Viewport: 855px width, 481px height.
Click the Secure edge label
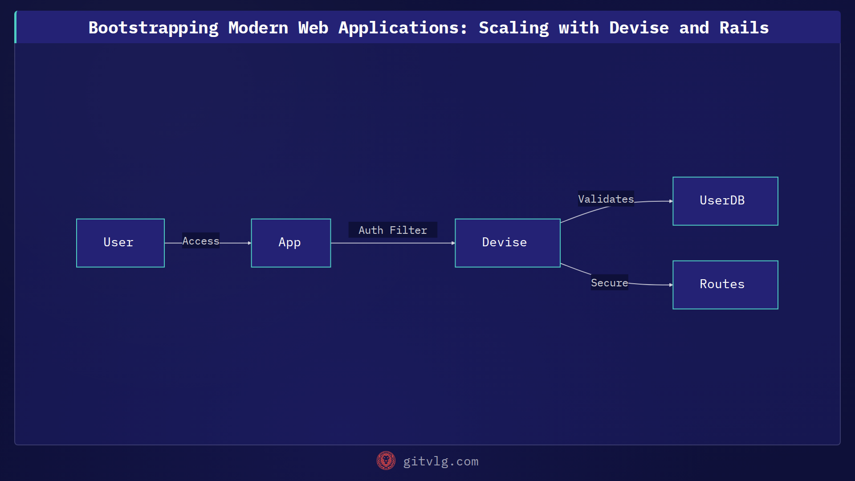point(610,282)
